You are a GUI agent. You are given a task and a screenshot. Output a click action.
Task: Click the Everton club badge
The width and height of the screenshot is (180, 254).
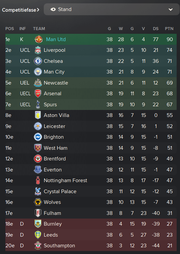tap(38, 169)
